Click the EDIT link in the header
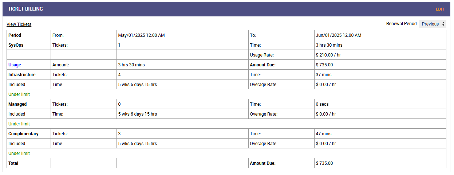This screenshot has height=175, width=454. [440, 9]
